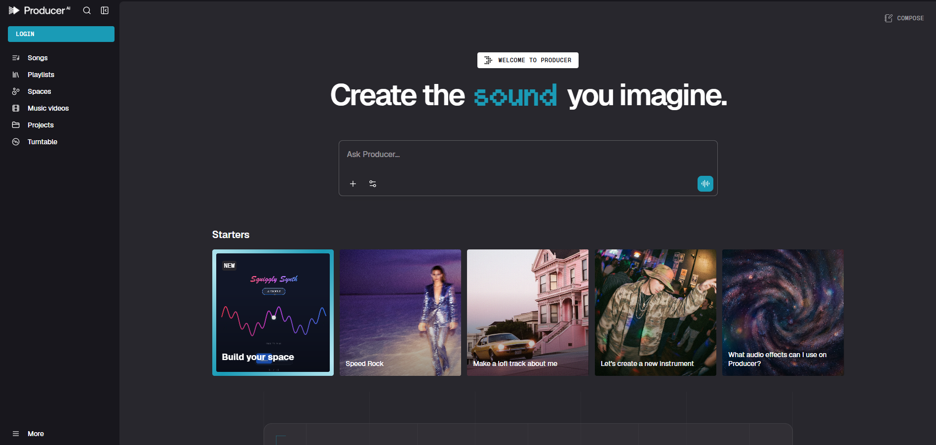Open the Music videos film icon
Screen dimensions: 936x445
click(16, 108)
